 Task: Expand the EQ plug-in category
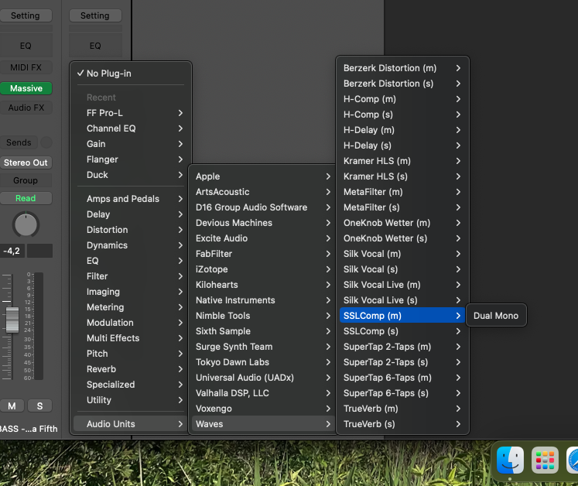point(131,261)
